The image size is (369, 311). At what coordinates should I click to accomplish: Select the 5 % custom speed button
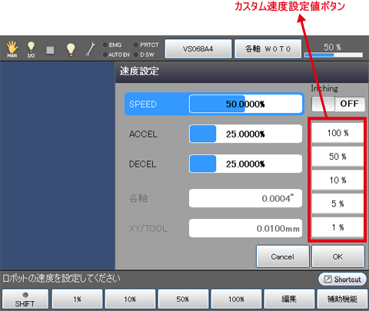(x=337, y=203)
